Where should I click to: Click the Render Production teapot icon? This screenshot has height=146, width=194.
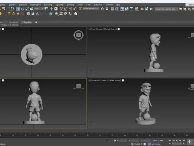[151, 9]
